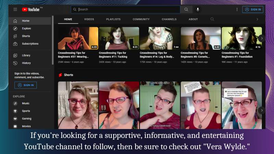The width and height of the screenshot is (274, 154).
Task: Click the YouTube logo
Action: click(x=32, y=10)
